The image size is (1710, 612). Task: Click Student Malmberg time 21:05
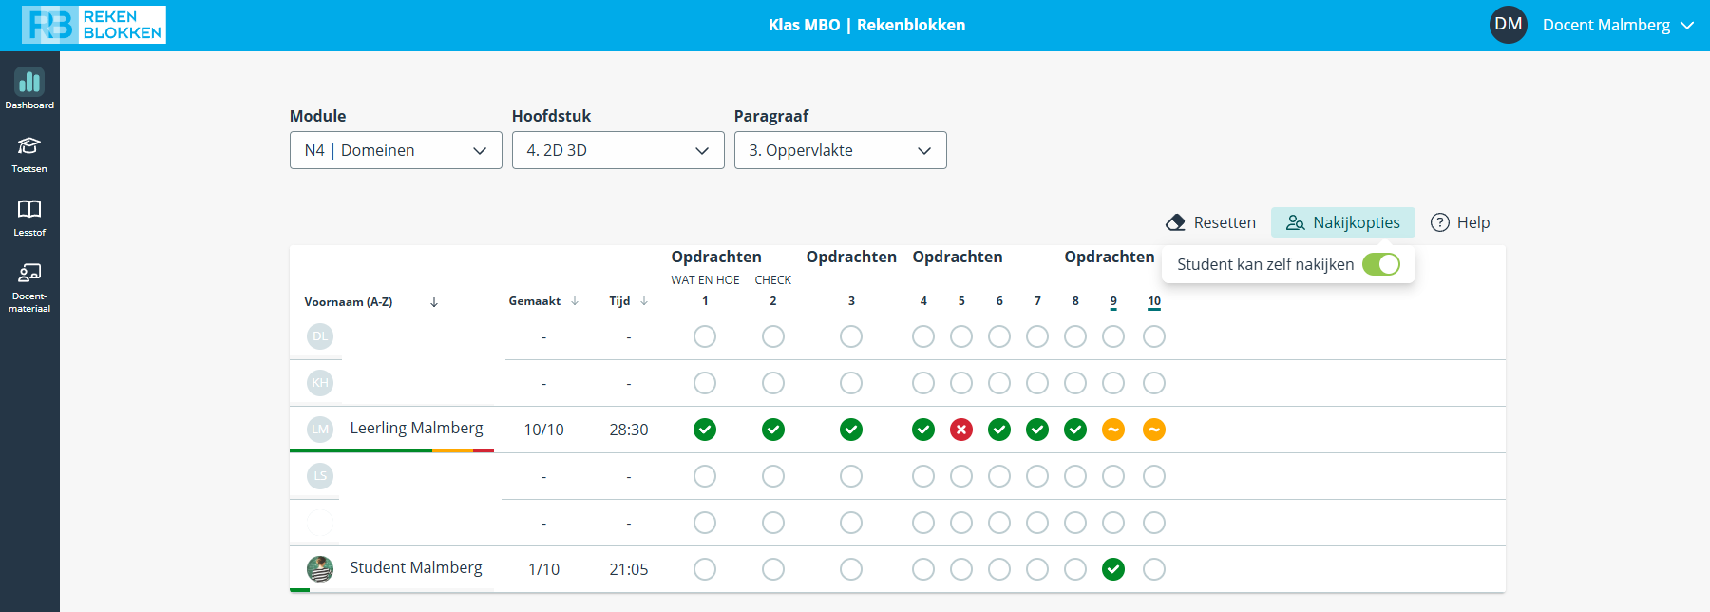629,569
